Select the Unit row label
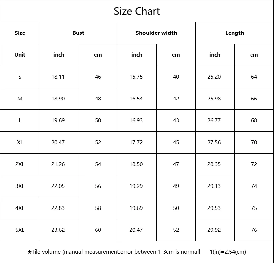Viewport: 274px width, 263px height. pos(20,55)
